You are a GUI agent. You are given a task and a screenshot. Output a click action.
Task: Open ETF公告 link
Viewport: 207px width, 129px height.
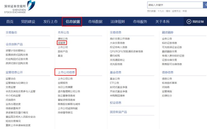point(115,83)
